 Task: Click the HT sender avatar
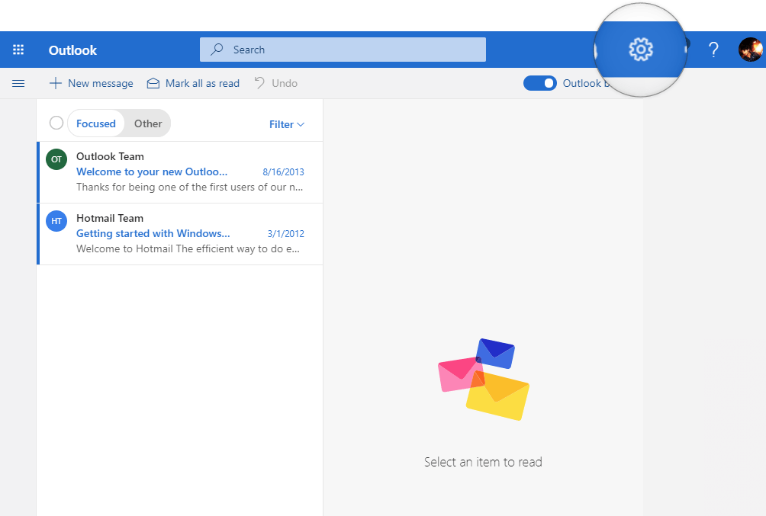56,221
